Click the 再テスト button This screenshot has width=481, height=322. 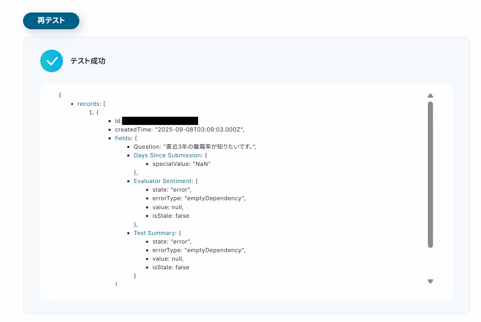(x=51, y=21)
